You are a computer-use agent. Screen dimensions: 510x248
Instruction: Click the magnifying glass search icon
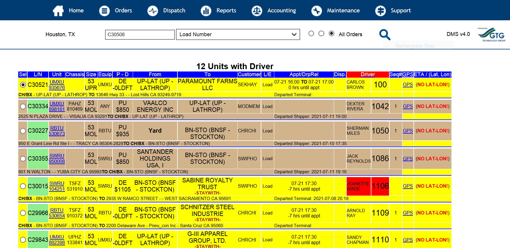(x=385, y=34)
